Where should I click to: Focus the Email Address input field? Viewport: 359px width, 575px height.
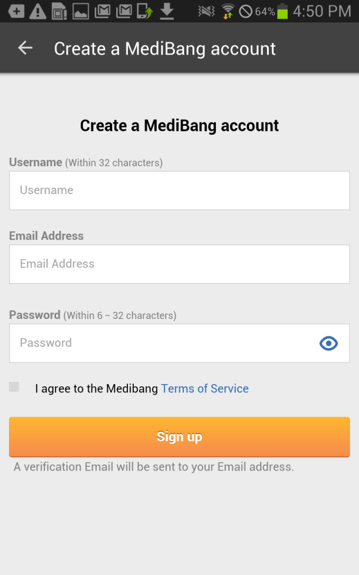point(179,264)
